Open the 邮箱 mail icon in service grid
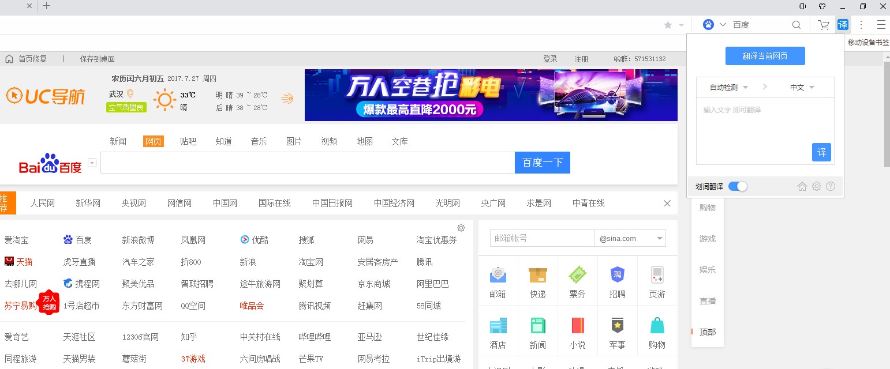This screenshot has height=369, width=890. (498, 281)
